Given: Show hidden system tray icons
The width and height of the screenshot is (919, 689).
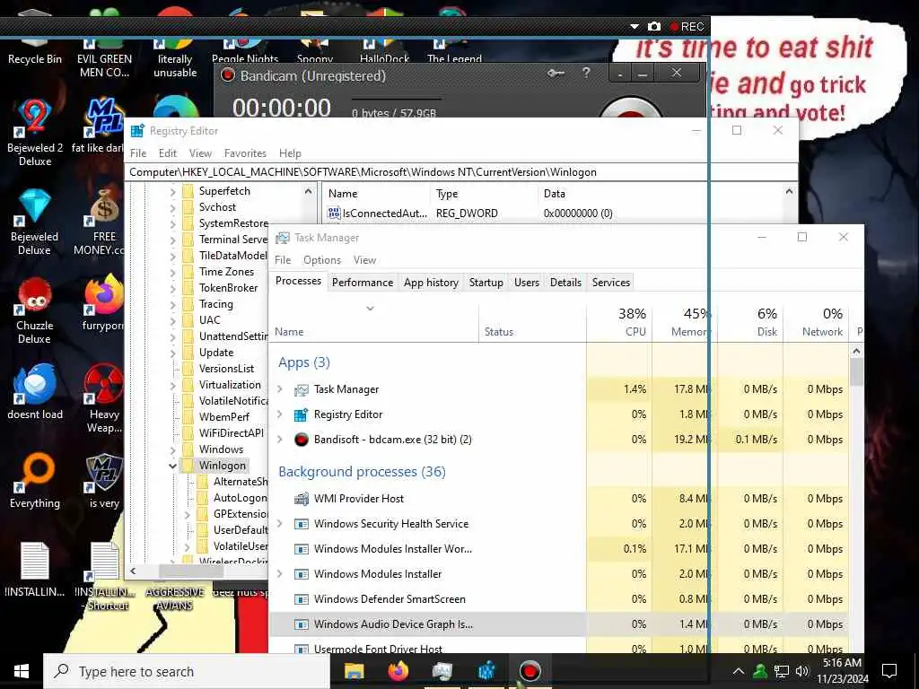Looking at the screenshot, I should 739,671.
